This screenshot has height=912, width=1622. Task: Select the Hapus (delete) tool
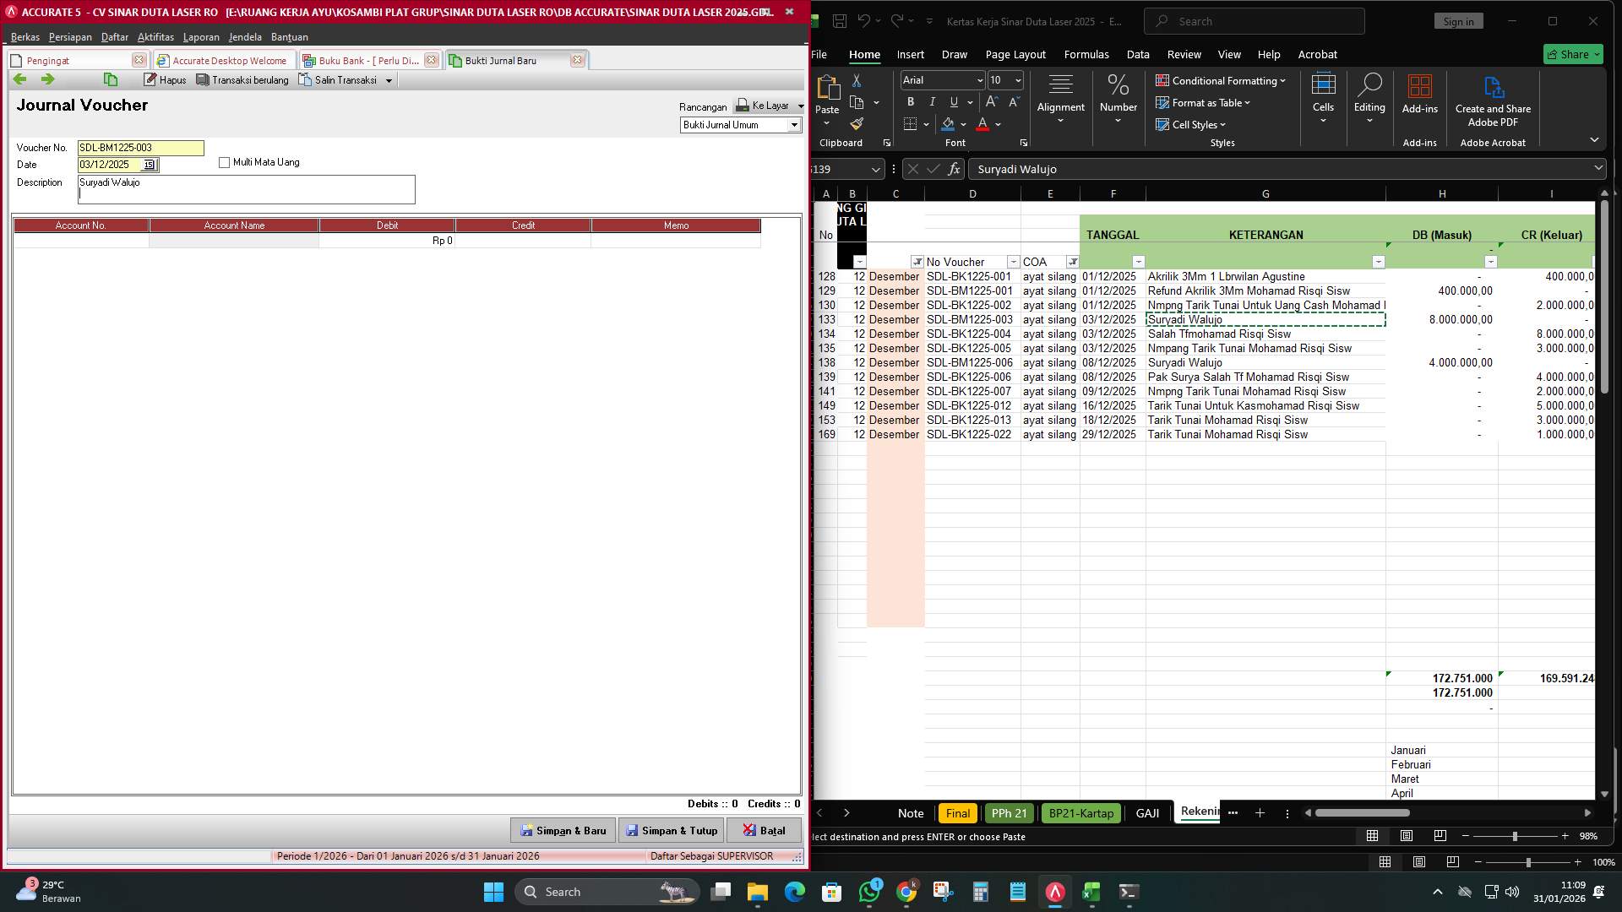pyautogui.click(x=165, y=79)
